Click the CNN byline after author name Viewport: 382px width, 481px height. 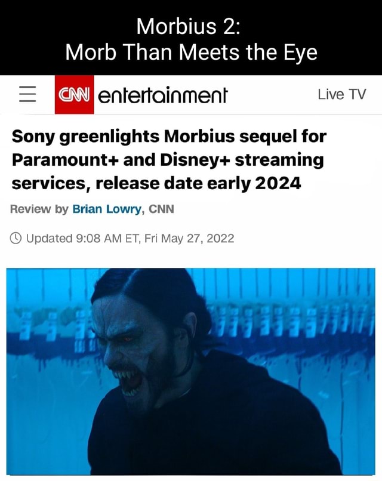(x=161, y=209)
